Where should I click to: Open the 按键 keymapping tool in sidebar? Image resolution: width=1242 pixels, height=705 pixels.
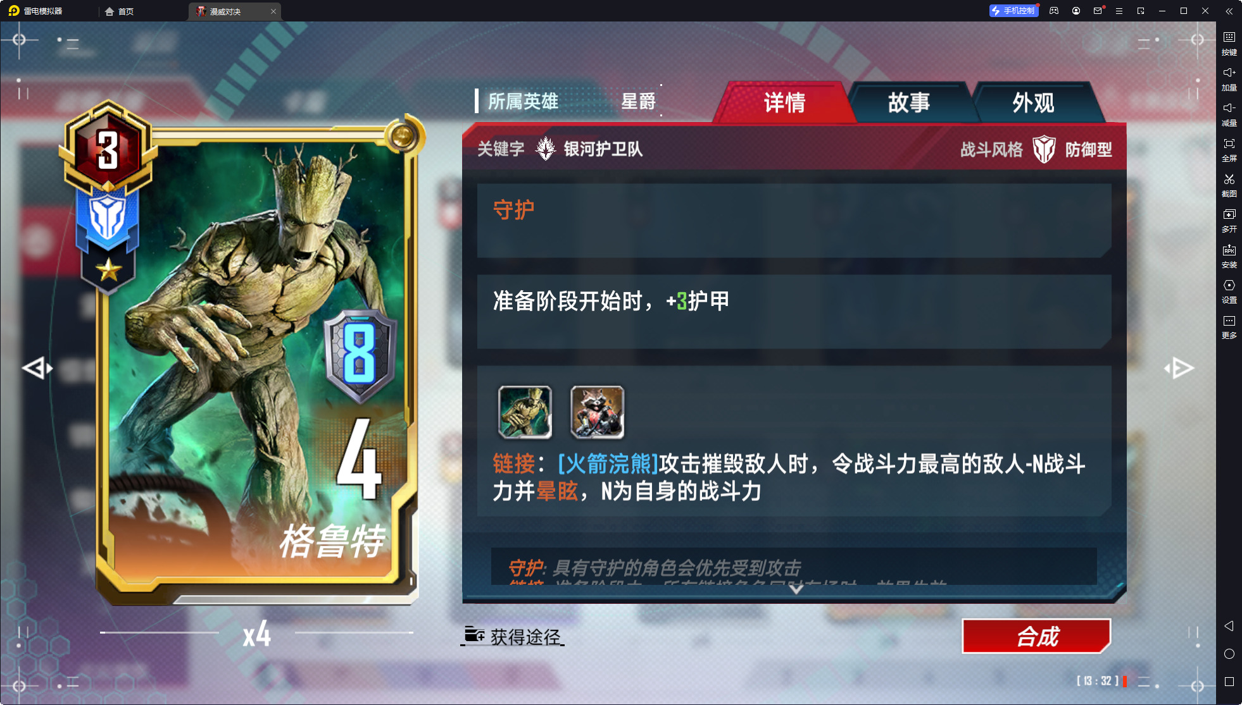1229,43
